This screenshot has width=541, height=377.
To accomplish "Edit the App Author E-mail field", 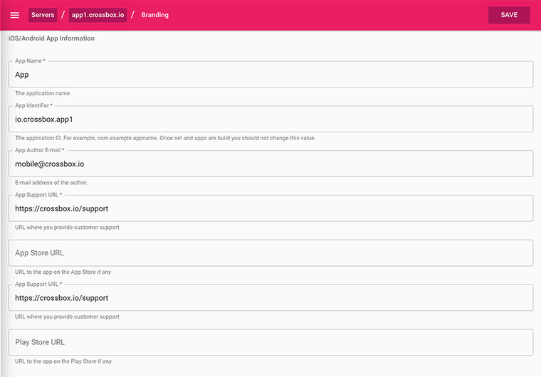I will point(270,164).
